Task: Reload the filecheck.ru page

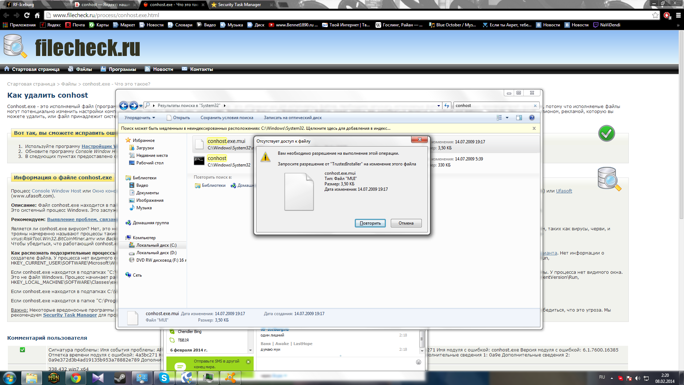Action: (x=27, y=15)
